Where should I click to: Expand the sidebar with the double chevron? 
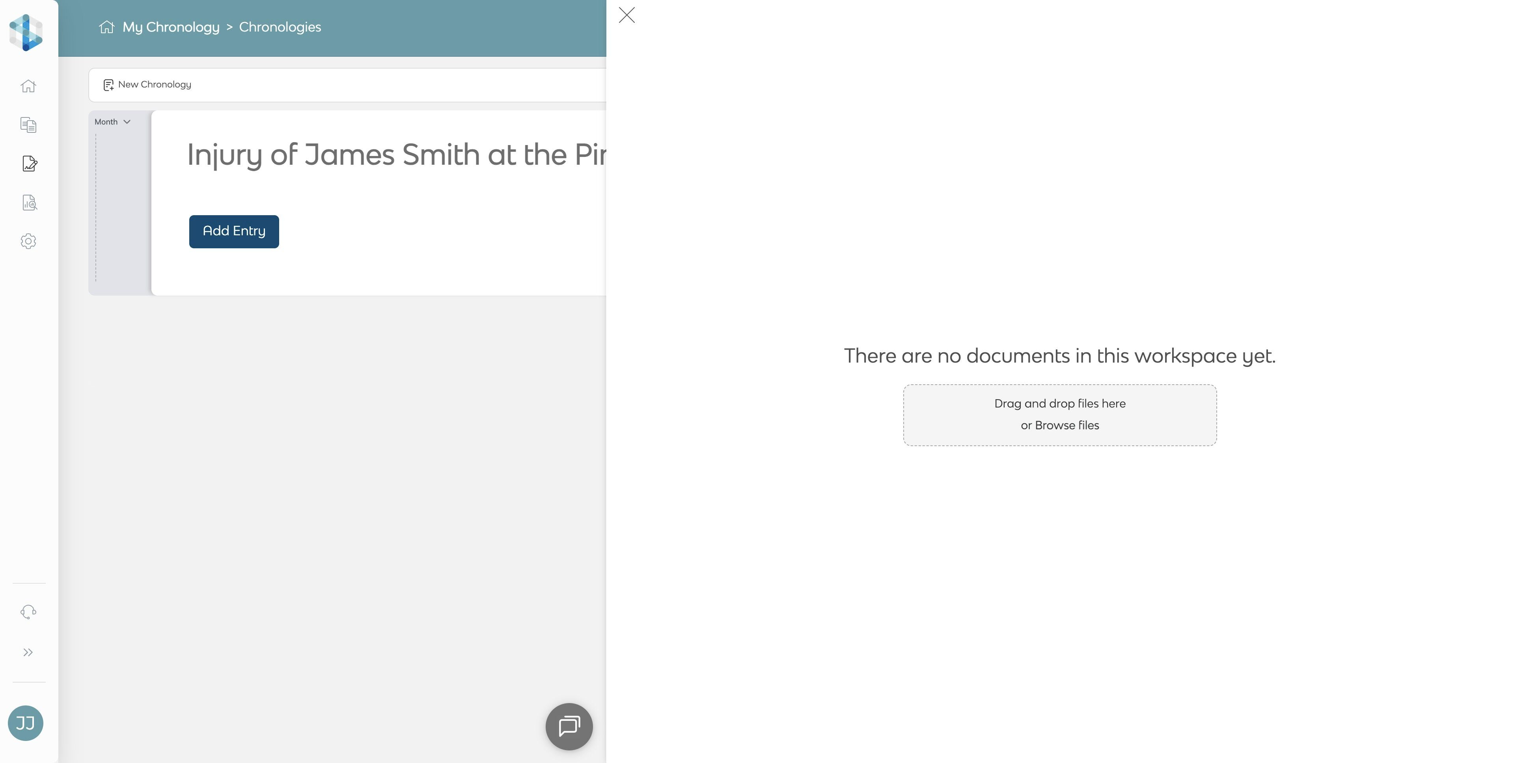28,653
